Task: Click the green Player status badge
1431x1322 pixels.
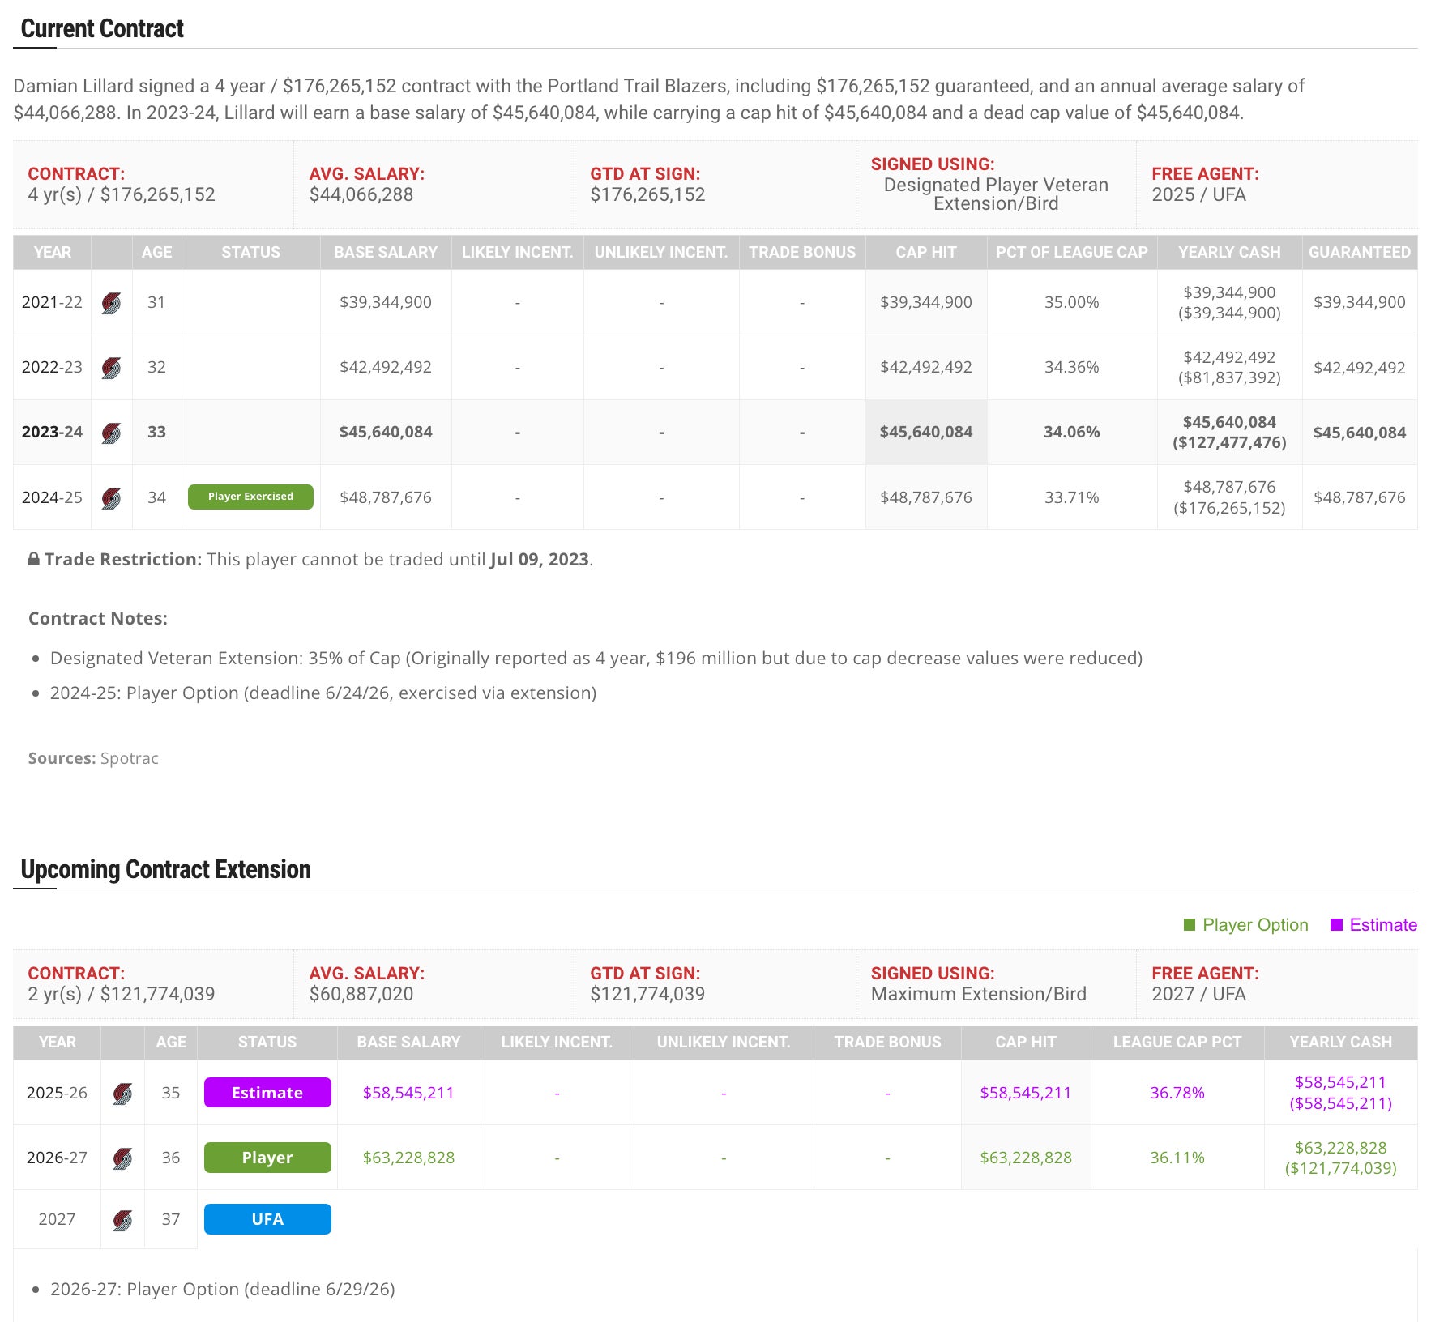Action: click(x=267, y=1158)
